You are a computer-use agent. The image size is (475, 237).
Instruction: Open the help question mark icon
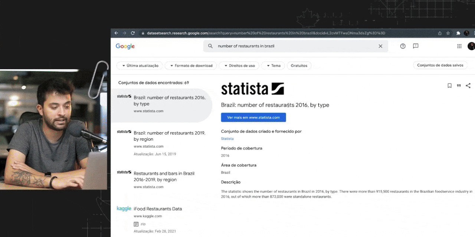403,46
